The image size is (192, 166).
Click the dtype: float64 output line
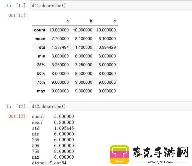49,163
